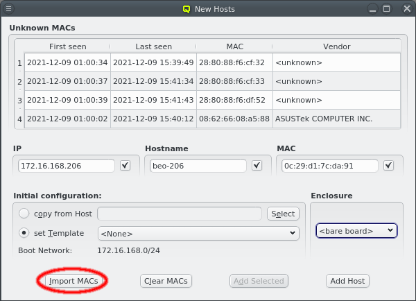Click last seen cell 2021-12-09 15:40:12
The width and height of the screenshot is (416, 301).
tap(153, 119)
